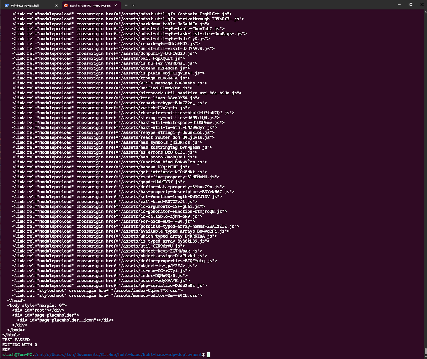Viewport: 427px width, 359px height.
Task: Click the Ubuntu logo icon on active tab
Action: point(65,6)
